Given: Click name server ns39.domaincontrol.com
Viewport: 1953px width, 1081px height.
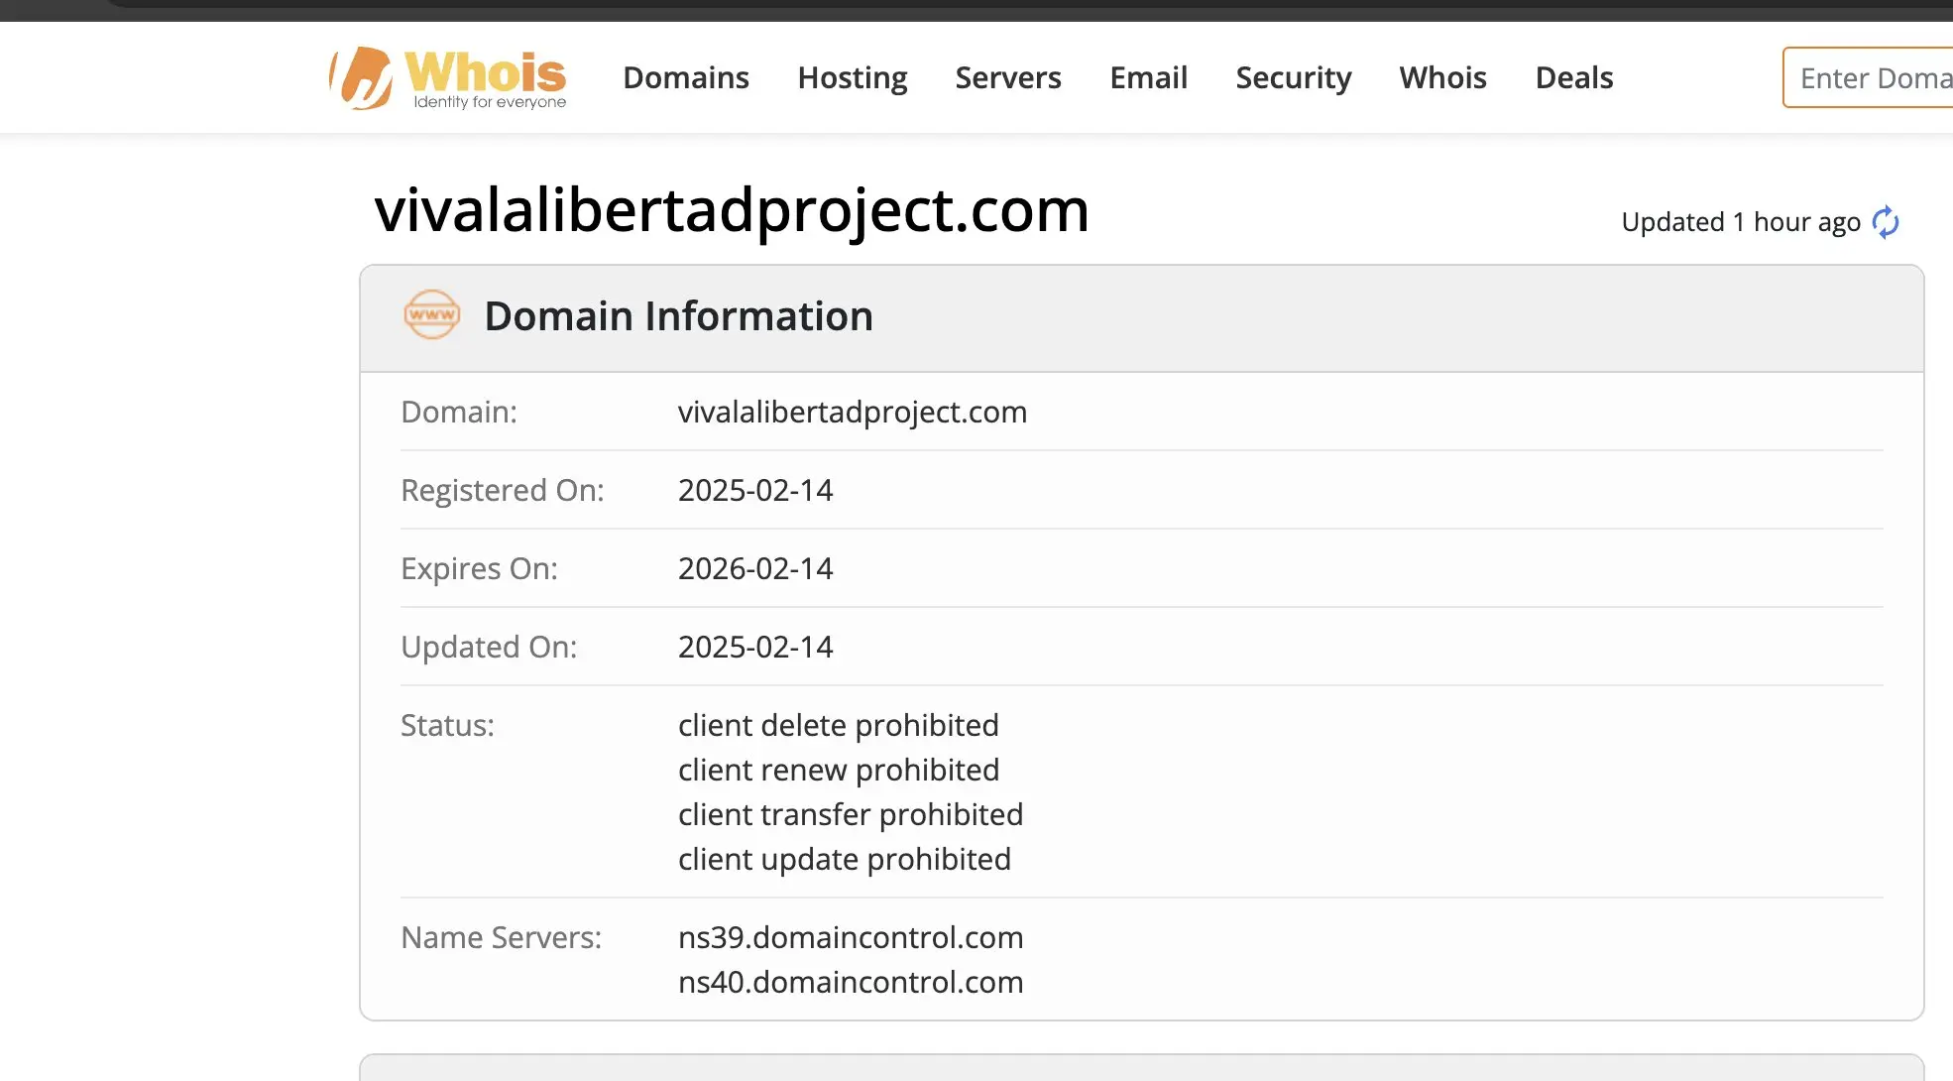Looking at the screenshot, I should (850, 937).
